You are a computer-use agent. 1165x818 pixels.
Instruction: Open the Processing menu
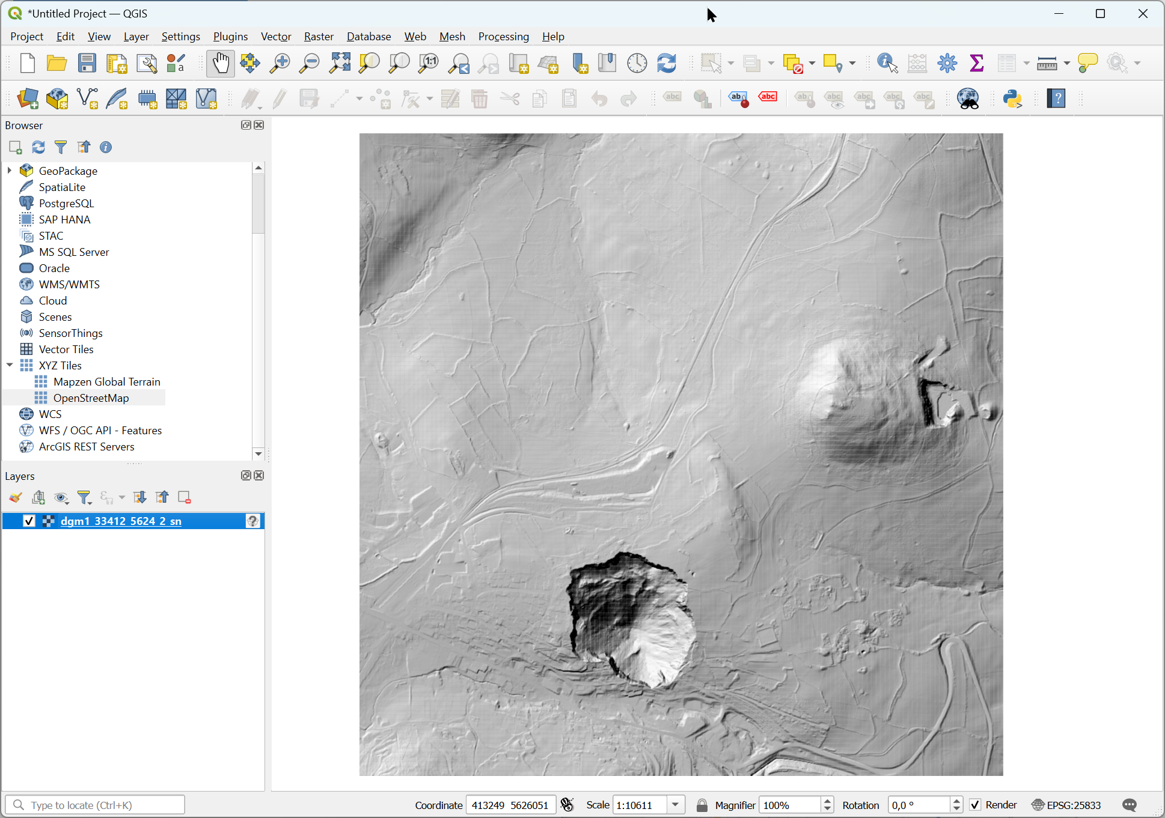point(503,37)
